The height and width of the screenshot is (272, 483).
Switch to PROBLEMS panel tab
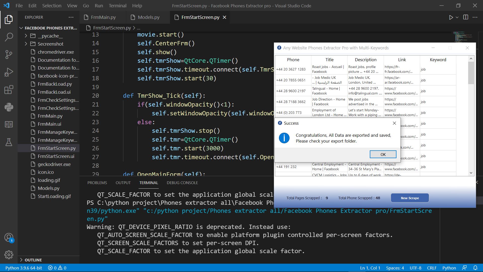pos(97,183)
